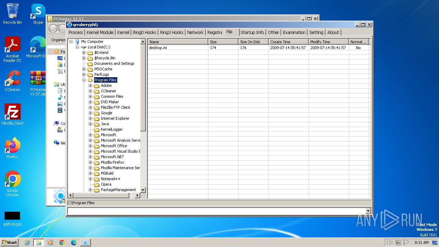Open the About tab
This screenshot has height=247, width=439.
[333, 32]
